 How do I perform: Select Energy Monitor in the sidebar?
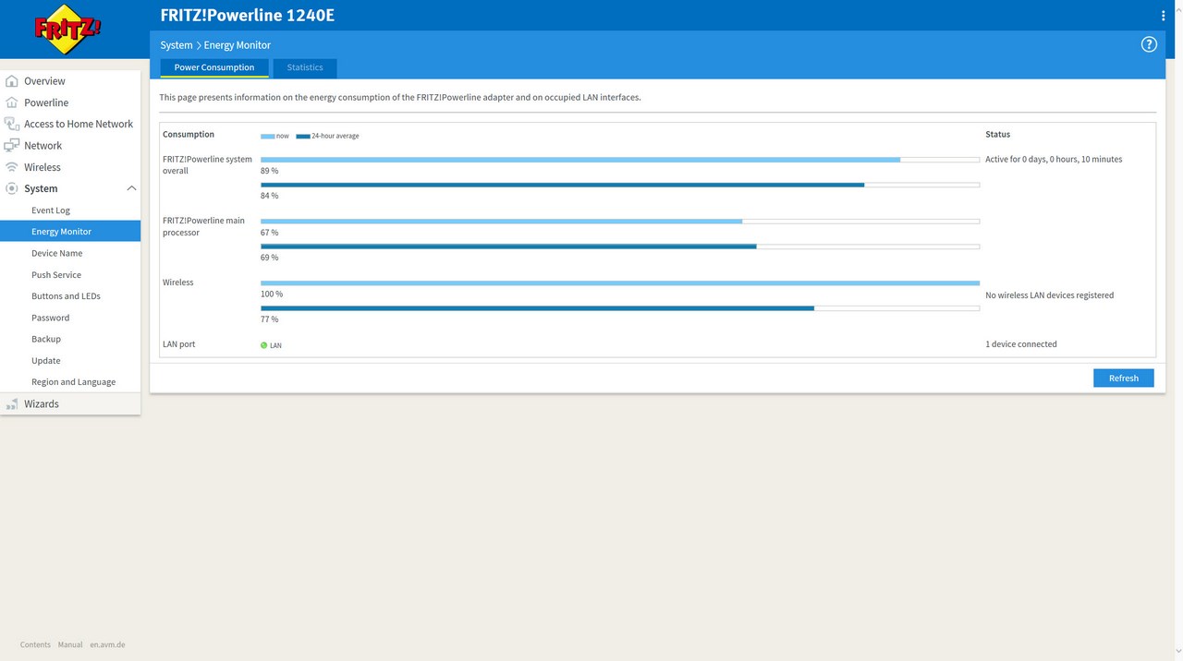[x=70, y=232]
